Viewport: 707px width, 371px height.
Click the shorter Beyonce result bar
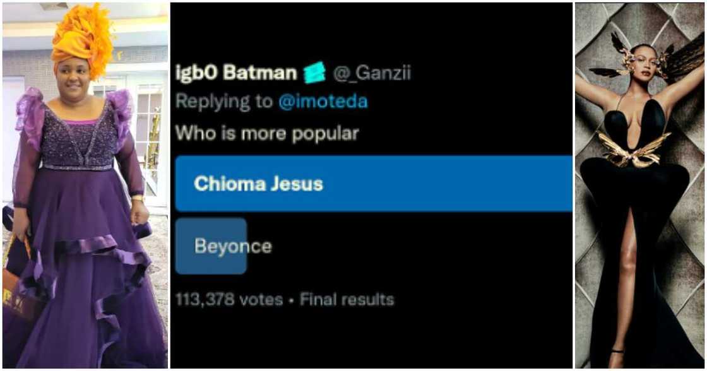(211, 246)
